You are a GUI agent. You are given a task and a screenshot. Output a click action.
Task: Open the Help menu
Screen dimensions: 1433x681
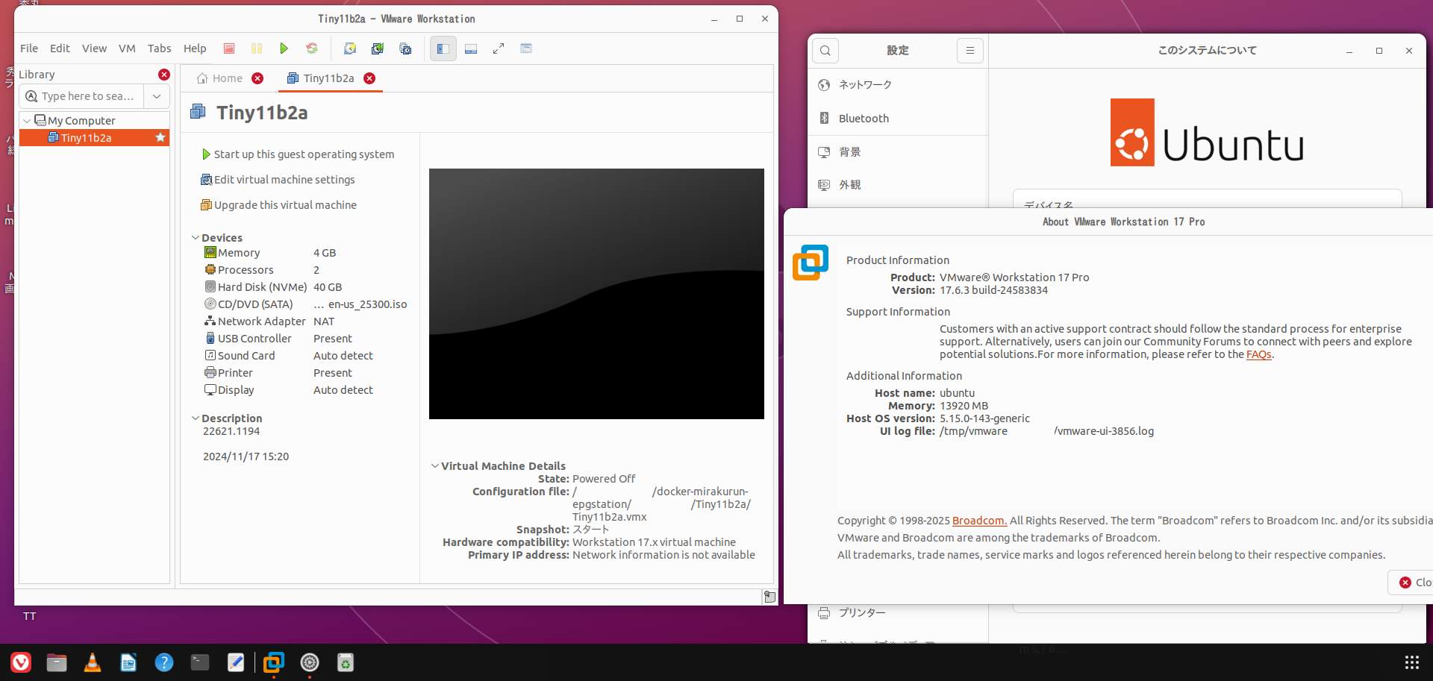195,48
